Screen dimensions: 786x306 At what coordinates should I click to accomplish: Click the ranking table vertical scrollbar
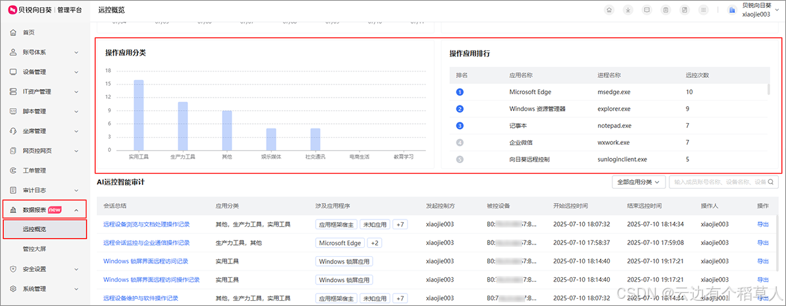pyautogui.click(x=769, y=90)
